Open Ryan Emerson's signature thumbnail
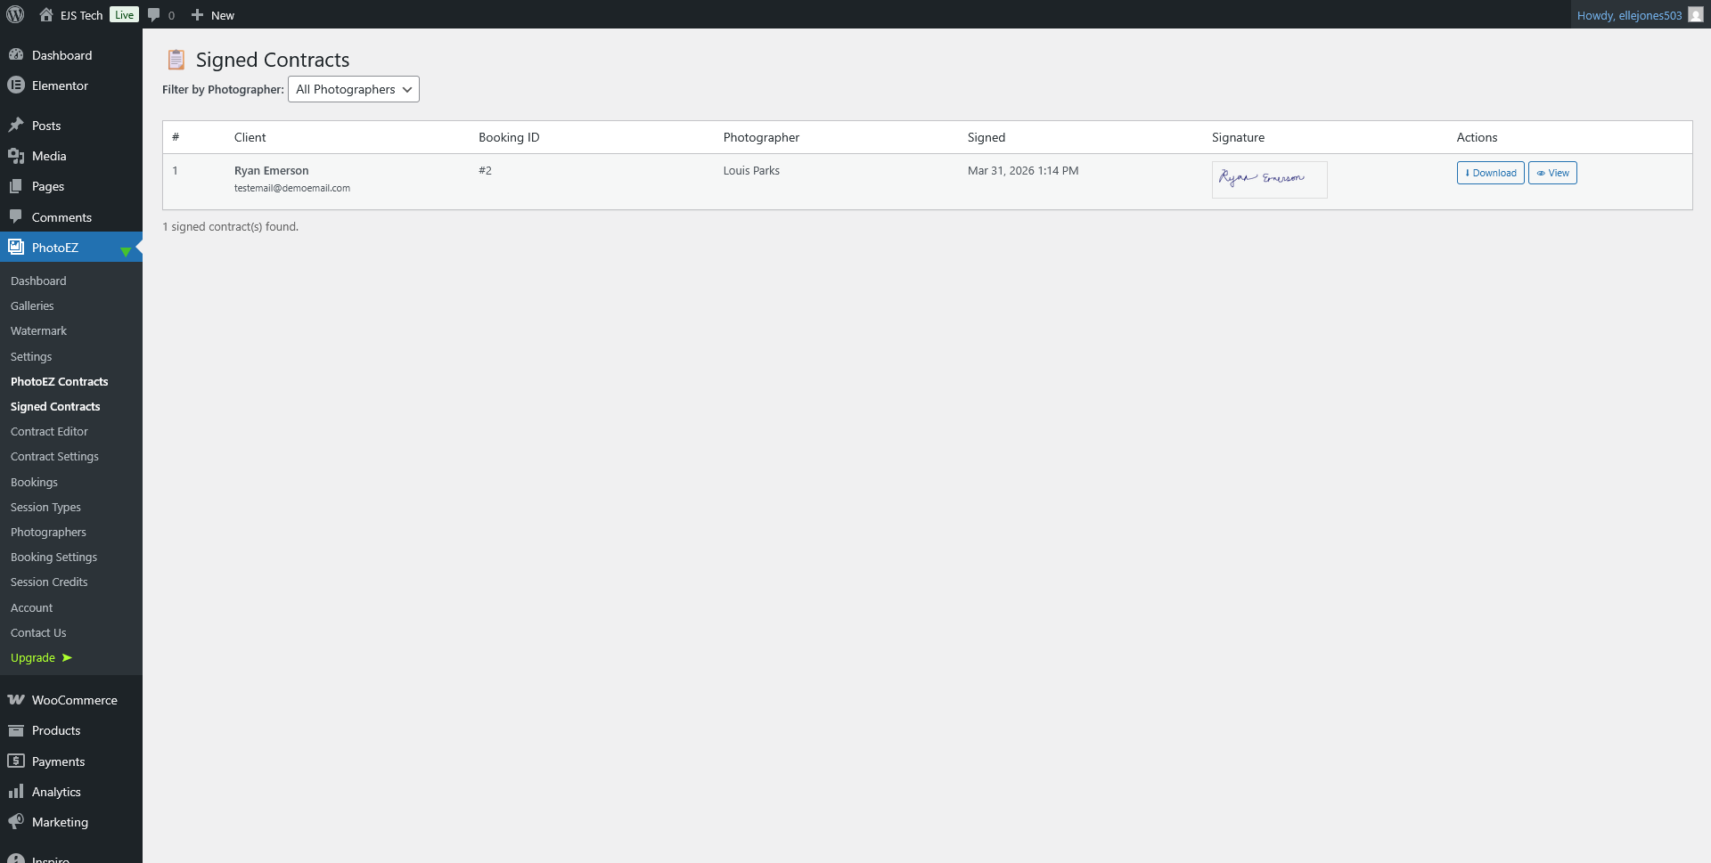1711x863 pixels. point(1269,179)
